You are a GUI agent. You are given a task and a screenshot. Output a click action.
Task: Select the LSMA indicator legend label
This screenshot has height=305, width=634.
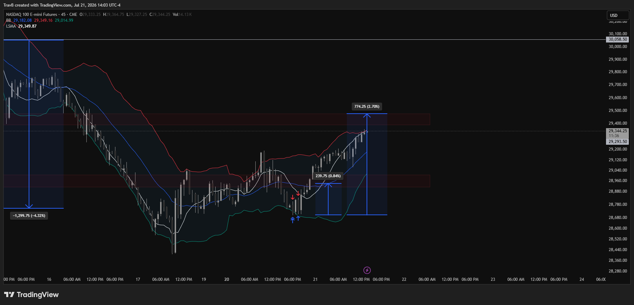[x=11, y=26]
